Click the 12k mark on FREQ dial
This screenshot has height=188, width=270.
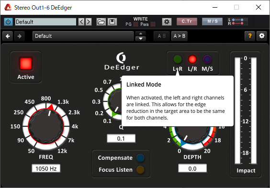(62, 151)
